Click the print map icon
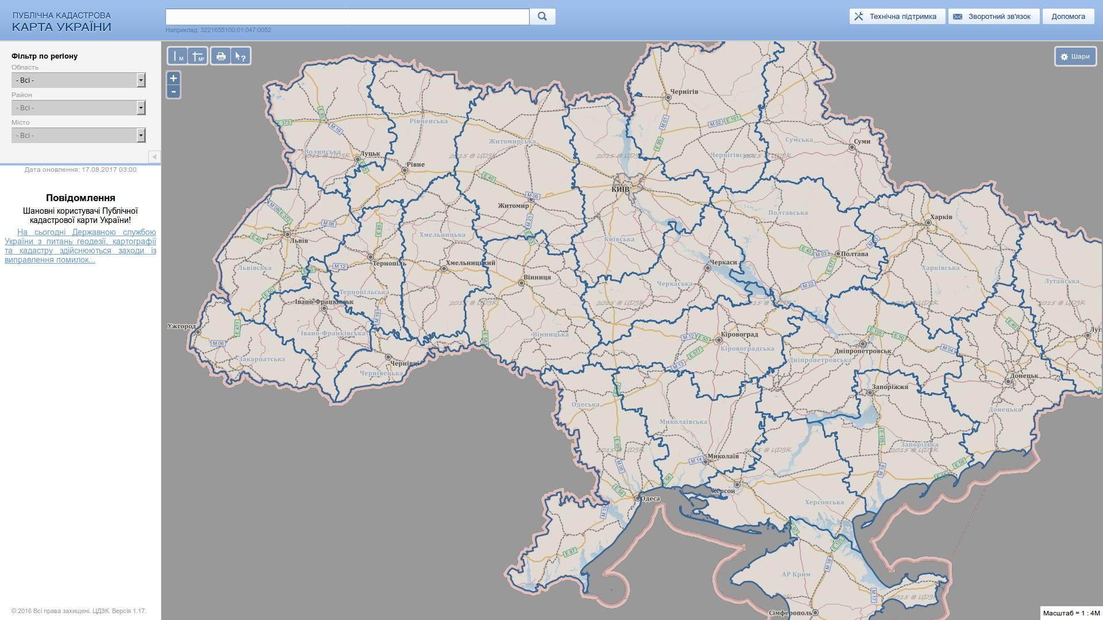Viewport: 1103px width, 620px height. coord(221,56)
